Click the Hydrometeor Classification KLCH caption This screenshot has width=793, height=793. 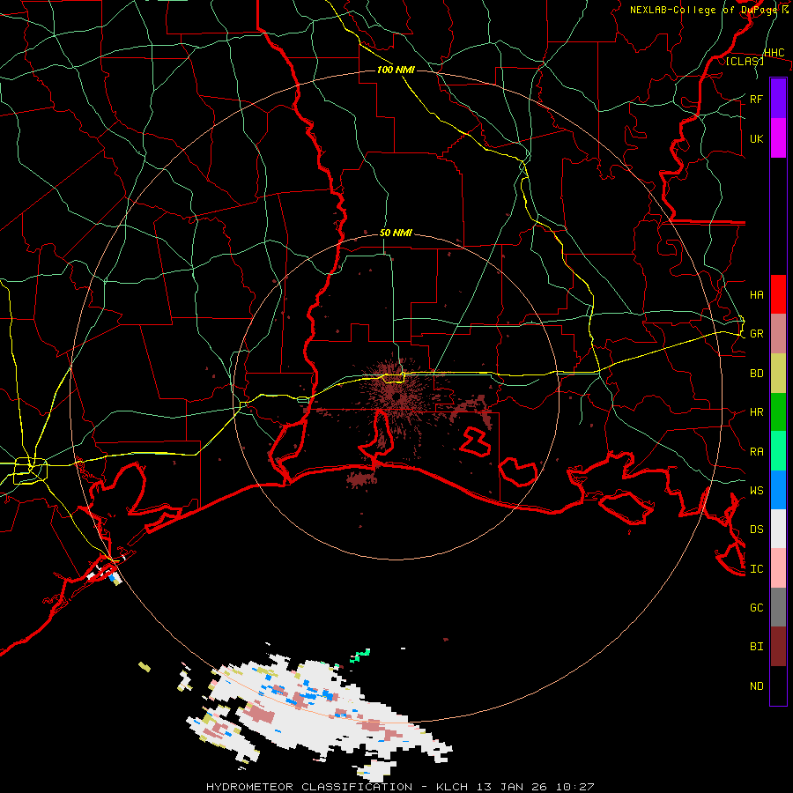(x=400, y=787)
